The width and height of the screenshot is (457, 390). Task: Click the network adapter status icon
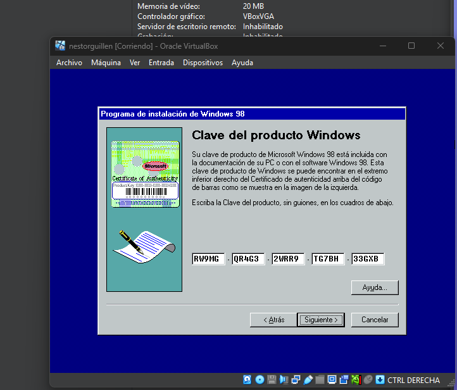coord(296,380)
